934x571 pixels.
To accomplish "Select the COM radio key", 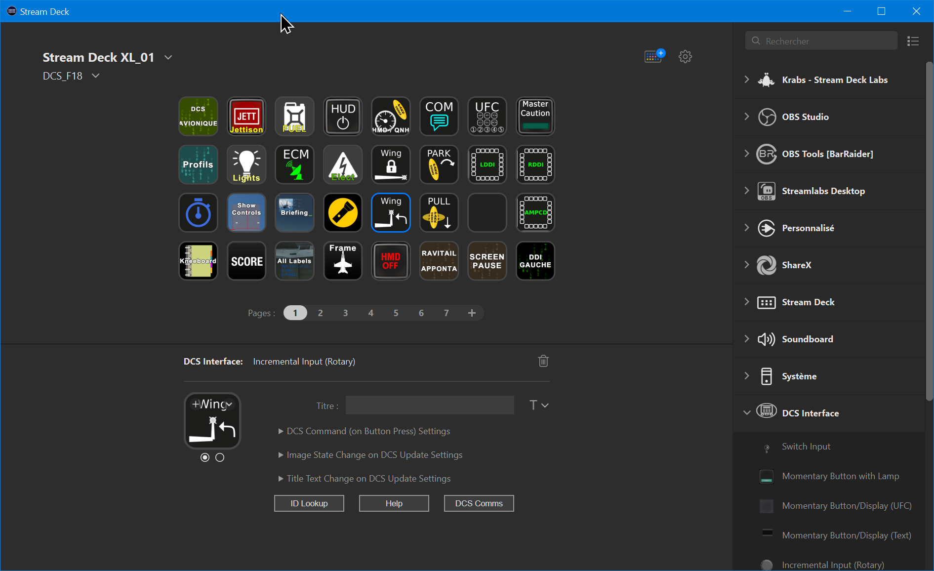I will 439,116.
